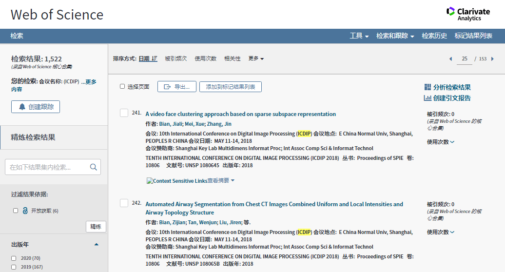The width and height of the screenshot is (505, 272).
Task: Go to previous results page arrow
Action: [x=450, y=59]
